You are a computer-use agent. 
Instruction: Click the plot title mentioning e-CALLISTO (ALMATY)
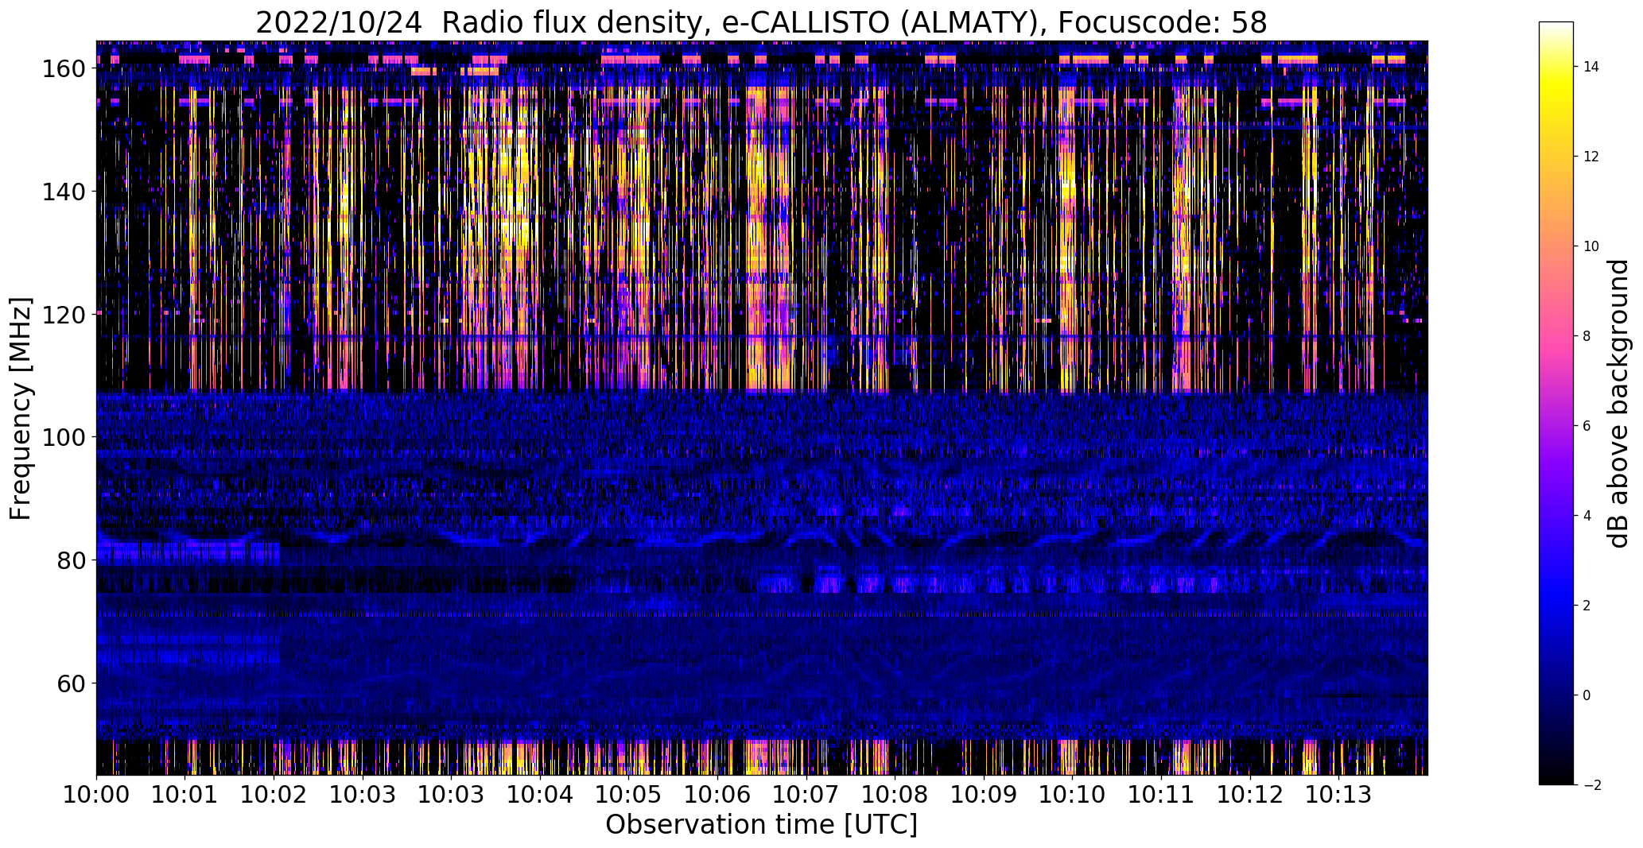pyautogui.click(x=761, y=22)
